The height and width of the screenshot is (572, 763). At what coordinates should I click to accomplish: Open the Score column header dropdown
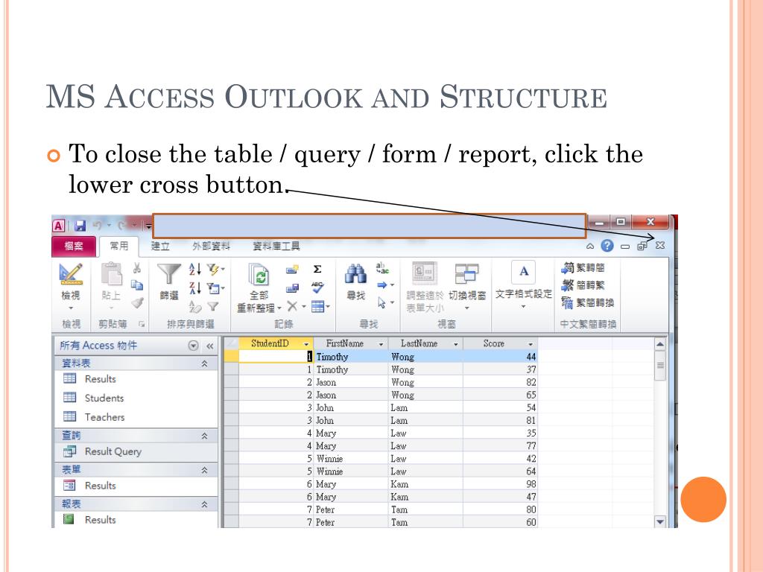click(x=531, y=344)
